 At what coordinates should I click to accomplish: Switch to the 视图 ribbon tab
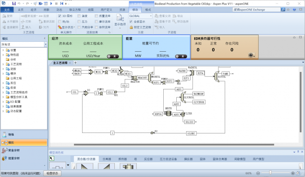point(91,10)
